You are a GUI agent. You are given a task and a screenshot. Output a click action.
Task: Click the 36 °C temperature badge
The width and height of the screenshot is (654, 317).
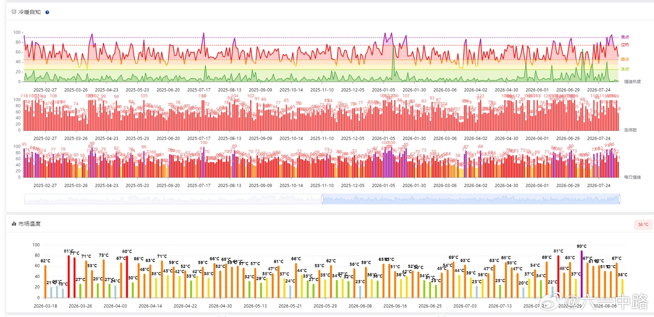tap(643, 224)
